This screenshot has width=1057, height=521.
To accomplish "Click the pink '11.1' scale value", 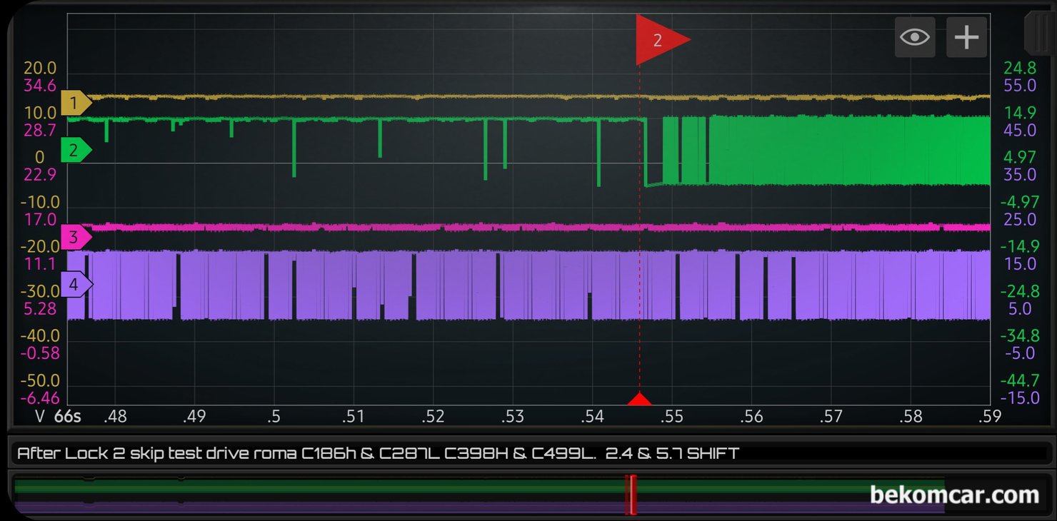I will tap(40, 264).
